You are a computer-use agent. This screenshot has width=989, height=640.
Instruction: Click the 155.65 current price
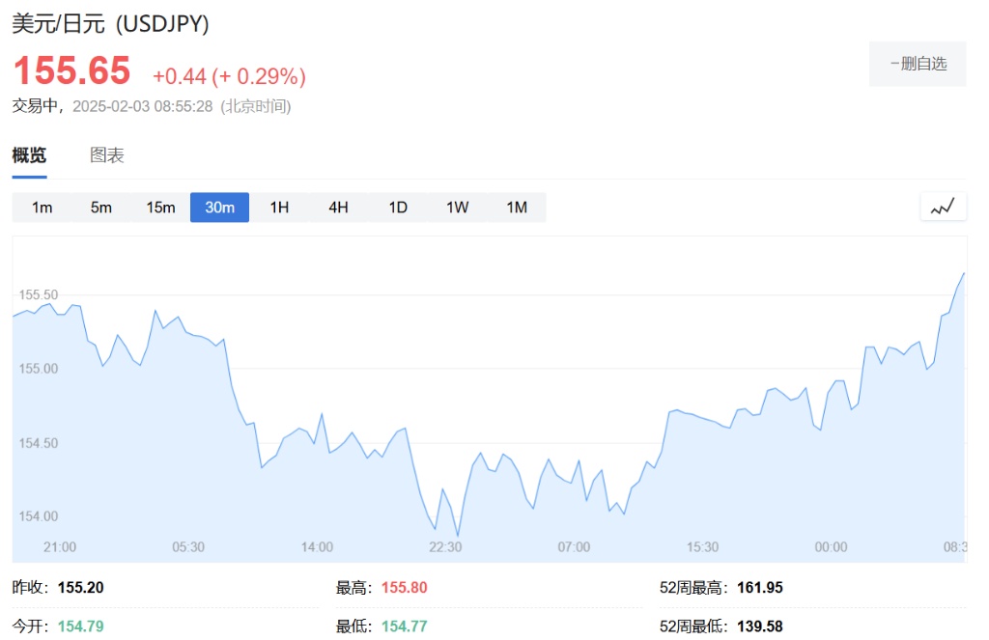pyautogui.click(x=71, y=70)
